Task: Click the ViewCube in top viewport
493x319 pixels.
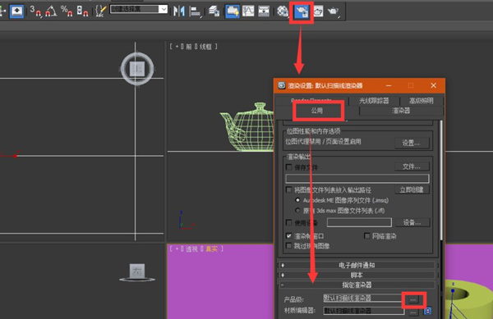Action: click(137, 68)
